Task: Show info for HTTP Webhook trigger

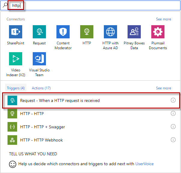Action: 173,140
